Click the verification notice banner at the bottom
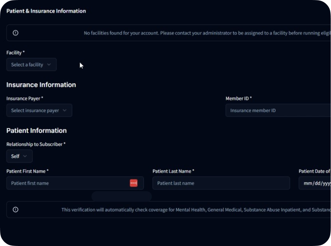Image resolution: width=331 pixels, height=246 pixels. click(166, 209)
